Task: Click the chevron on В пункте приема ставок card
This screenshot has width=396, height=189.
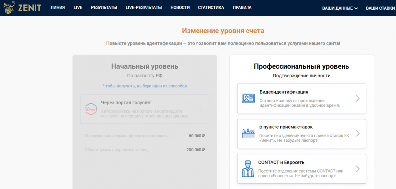Action: (x=358, y=133)
